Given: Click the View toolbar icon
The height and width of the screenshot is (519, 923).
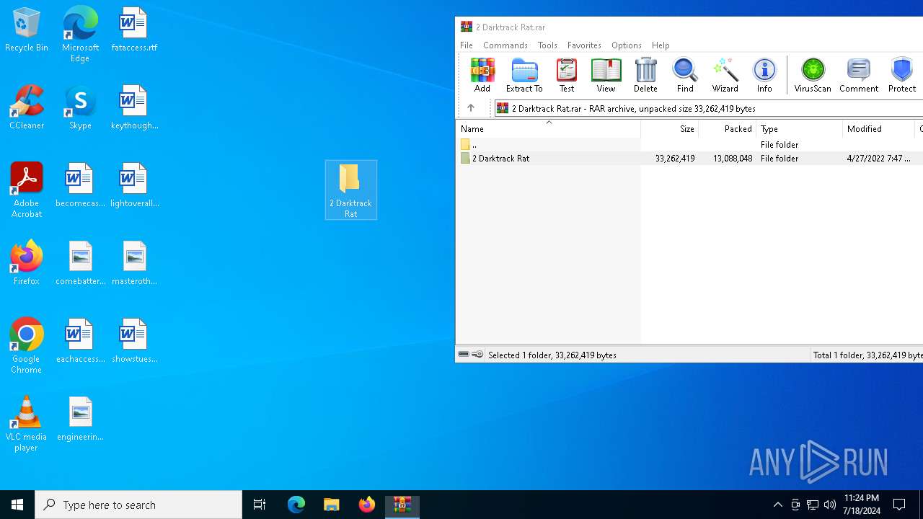Looking at the screenshot, I should pyautogui.click(x=606, y=75).
